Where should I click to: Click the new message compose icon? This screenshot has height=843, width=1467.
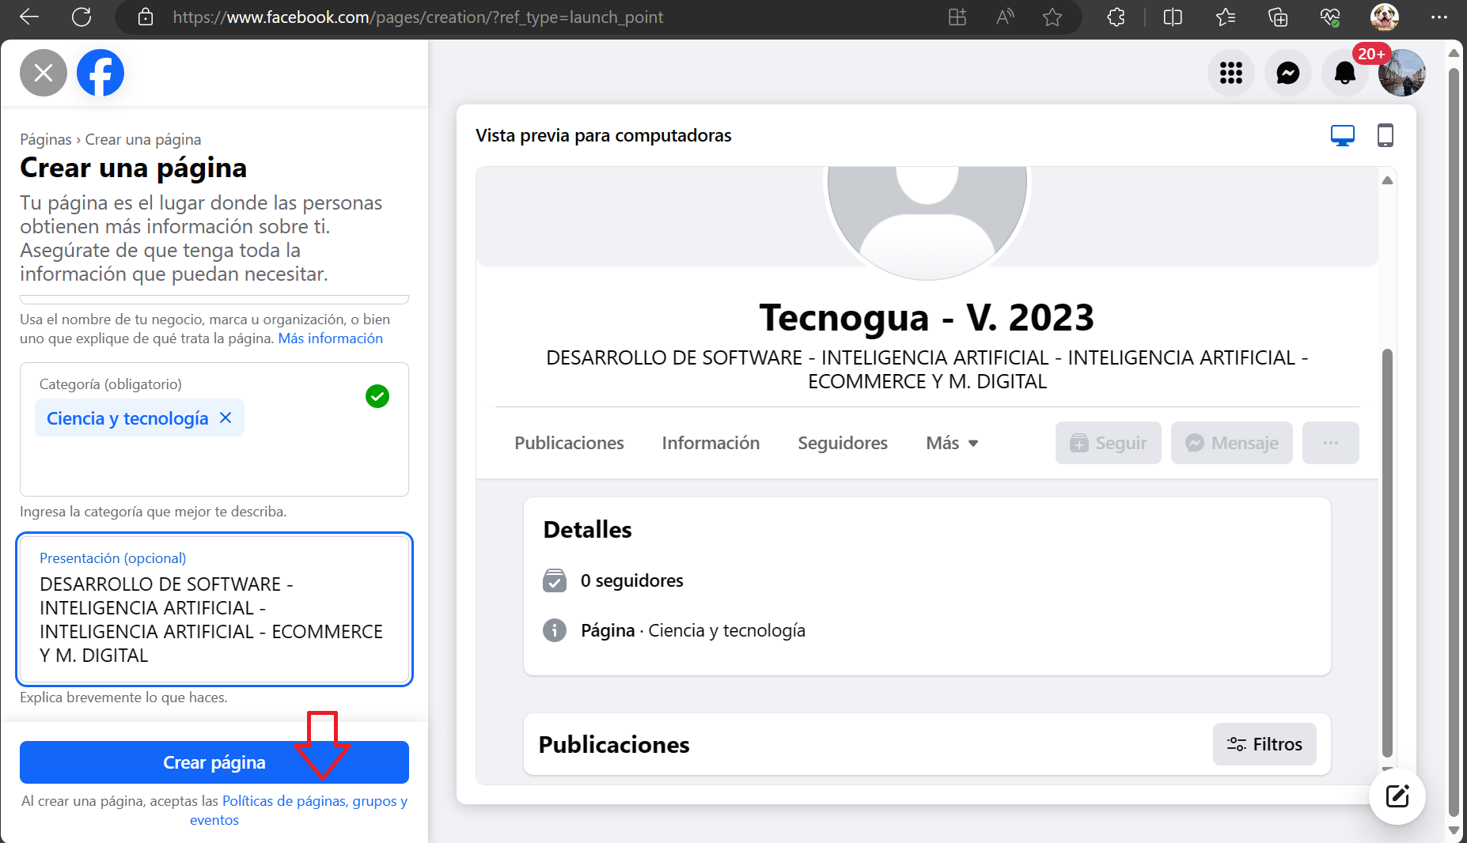click(1397, 796)
